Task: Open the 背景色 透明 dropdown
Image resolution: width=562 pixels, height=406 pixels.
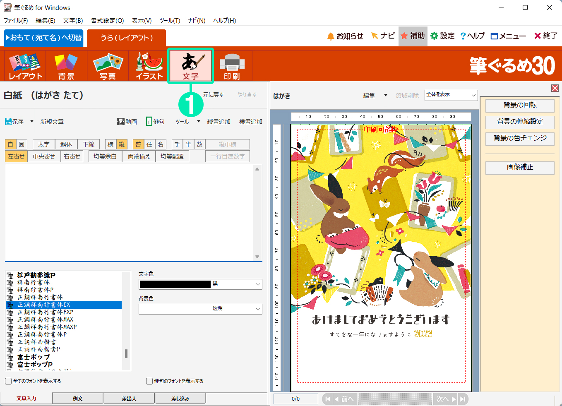Action: pos(258,309)
